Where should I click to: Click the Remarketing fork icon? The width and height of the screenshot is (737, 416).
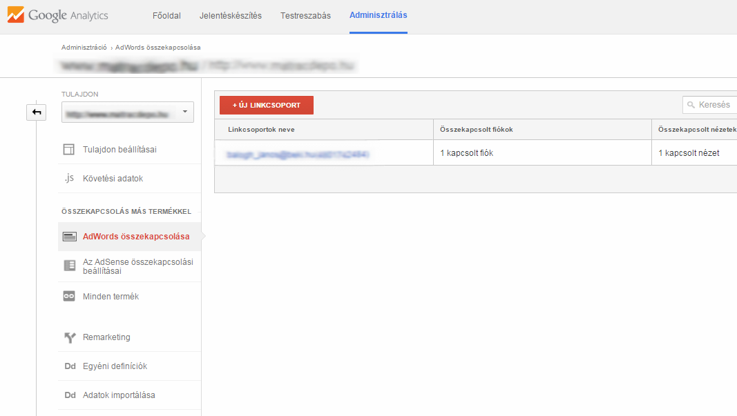point(70,337)
